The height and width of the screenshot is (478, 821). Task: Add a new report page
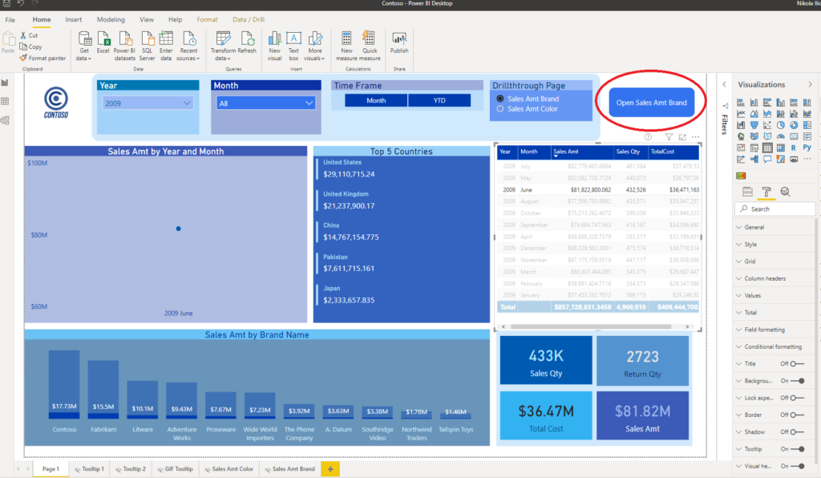tap(330, 469)
